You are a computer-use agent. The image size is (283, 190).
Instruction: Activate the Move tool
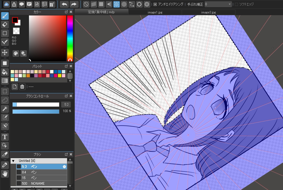click(5, 52)
